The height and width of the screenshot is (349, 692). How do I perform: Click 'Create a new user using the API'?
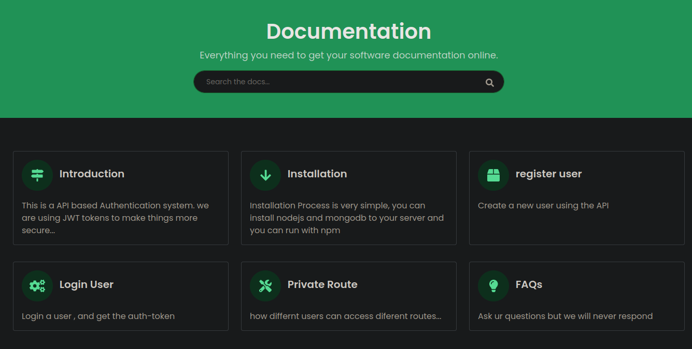click(543, 206)
